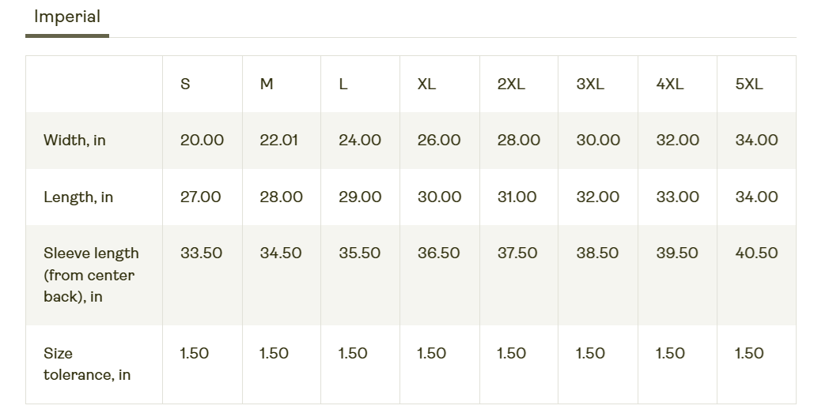
Task: Select the 33.00 length value for 4XL
Action: [x=678, y=197]
